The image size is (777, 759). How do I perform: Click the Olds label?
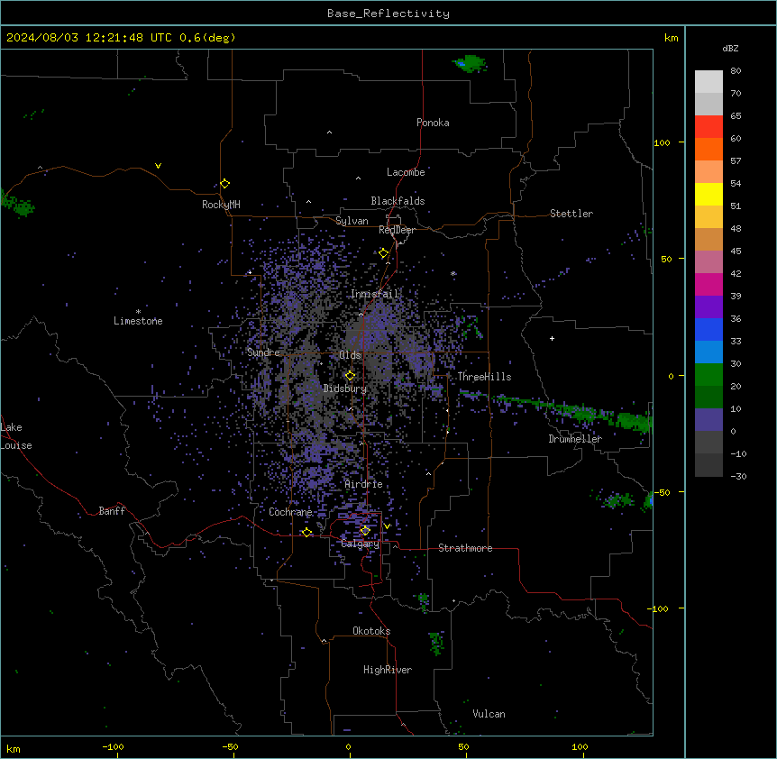click(x=350, y=355)
